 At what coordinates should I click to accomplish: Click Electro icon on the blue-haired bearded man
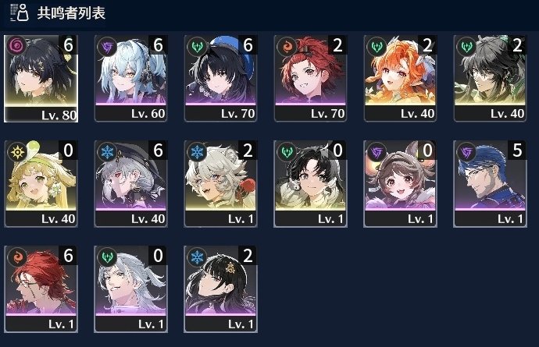(466, 152)
